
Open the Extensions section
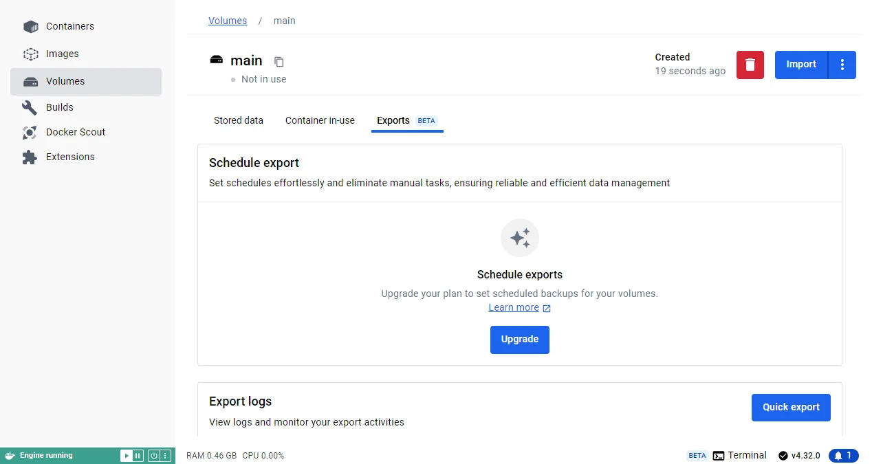69,157
